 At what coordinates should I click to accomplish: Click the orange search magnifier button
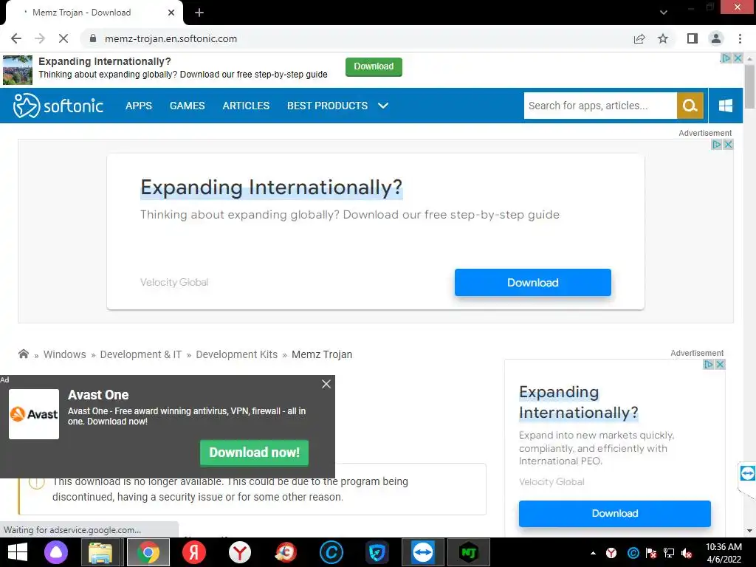[690, 106]
